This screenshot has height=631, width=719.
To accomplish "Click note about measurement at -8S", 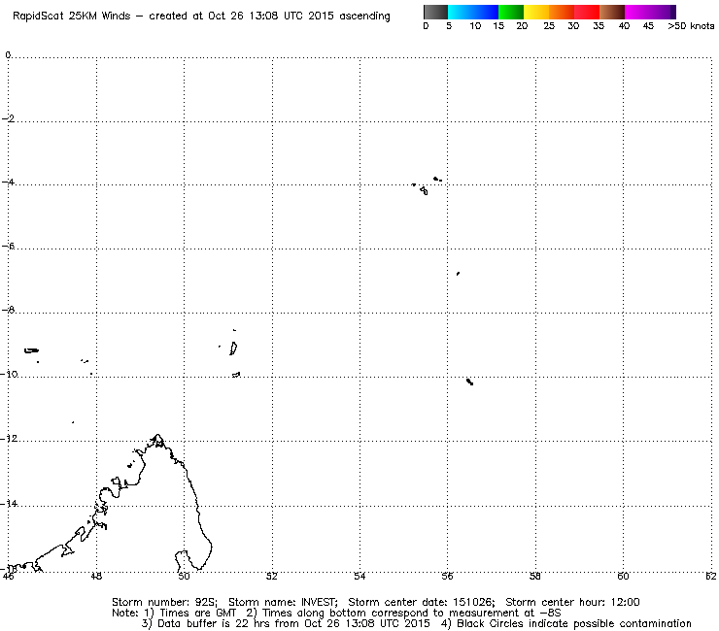I will [411, 614].
